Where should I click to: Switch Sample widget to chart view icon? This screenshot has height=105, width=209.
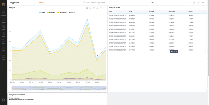click(x=91, y=8)
